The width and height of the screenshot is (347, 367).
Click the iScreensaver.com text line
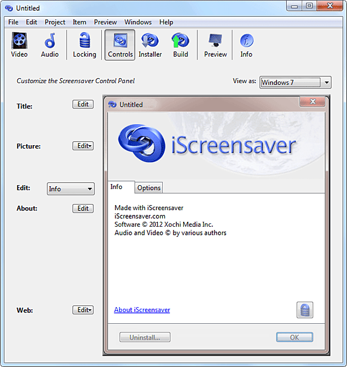[140, 216]
